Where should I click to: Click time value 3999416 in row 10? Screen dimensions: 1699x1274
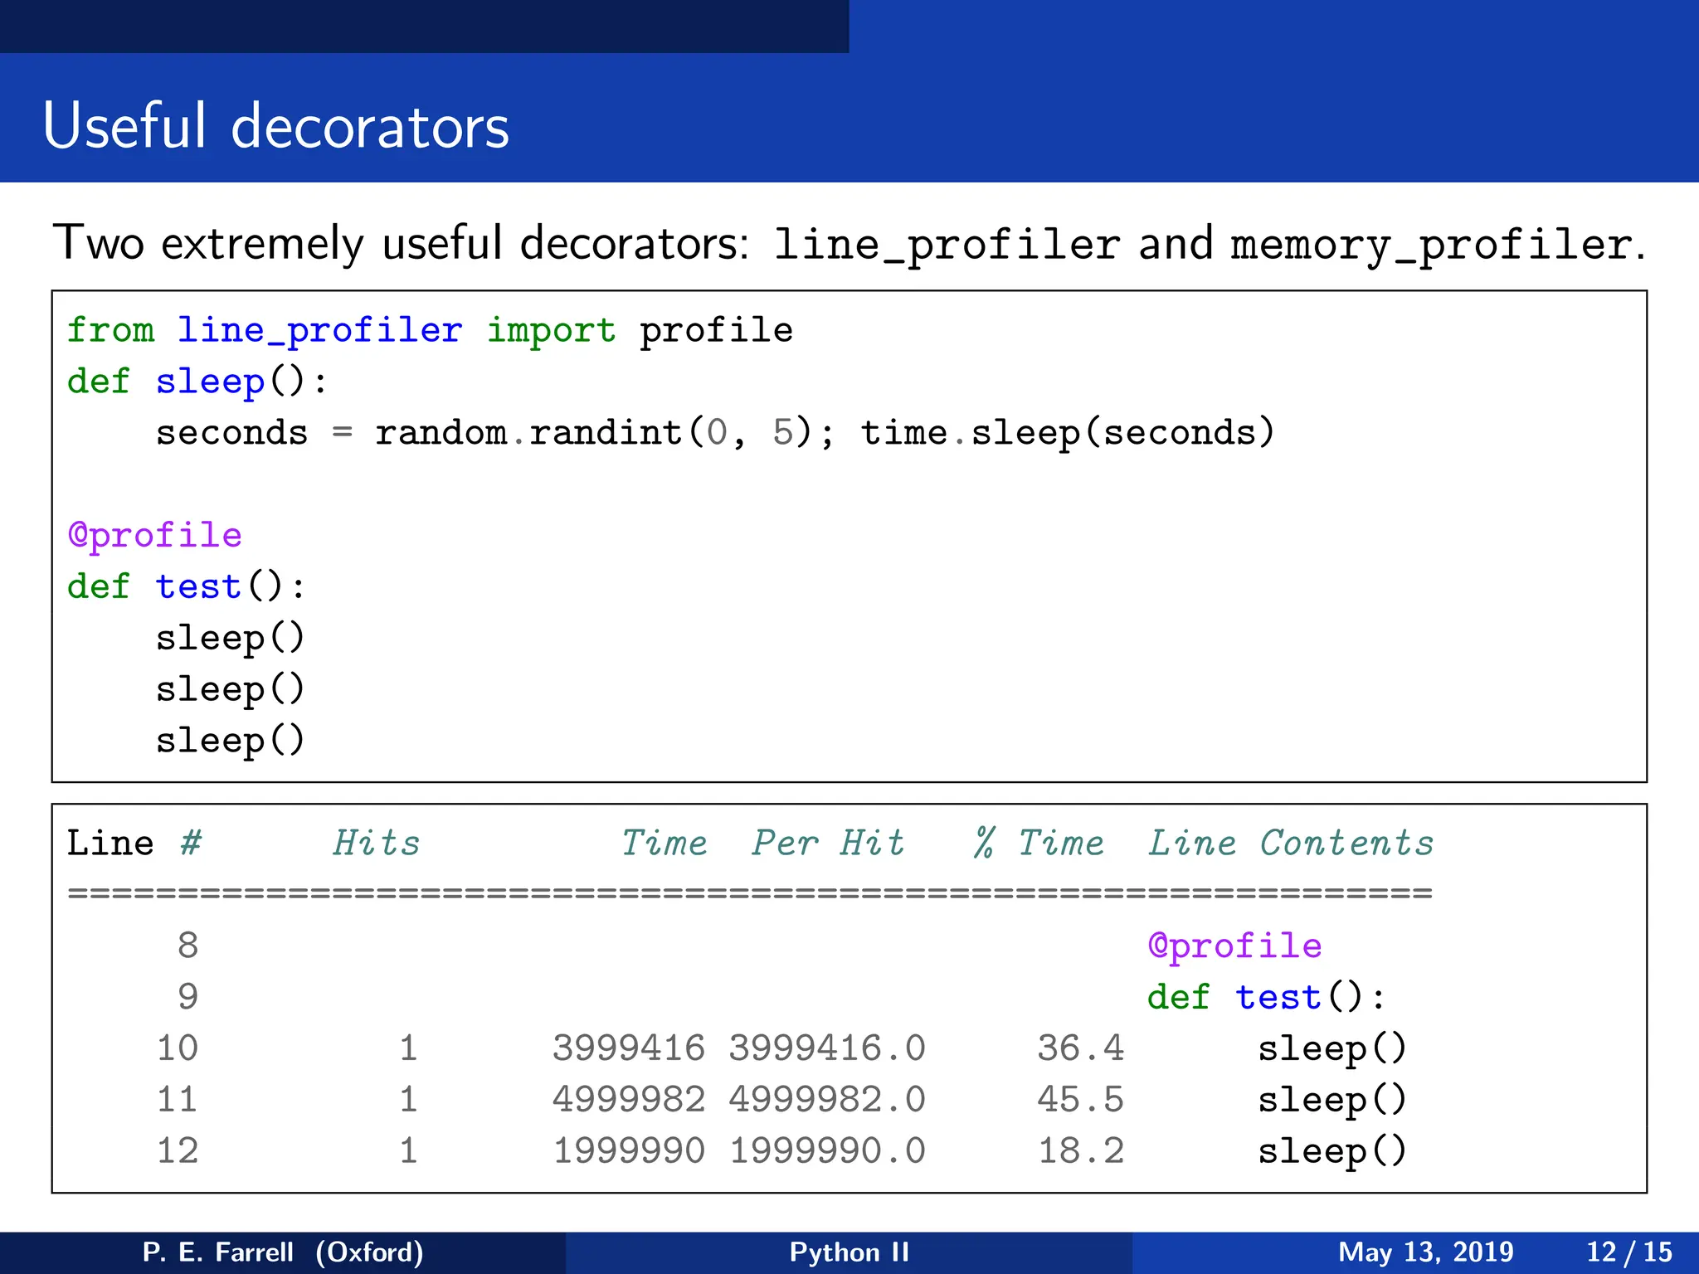click(629, 1048)
